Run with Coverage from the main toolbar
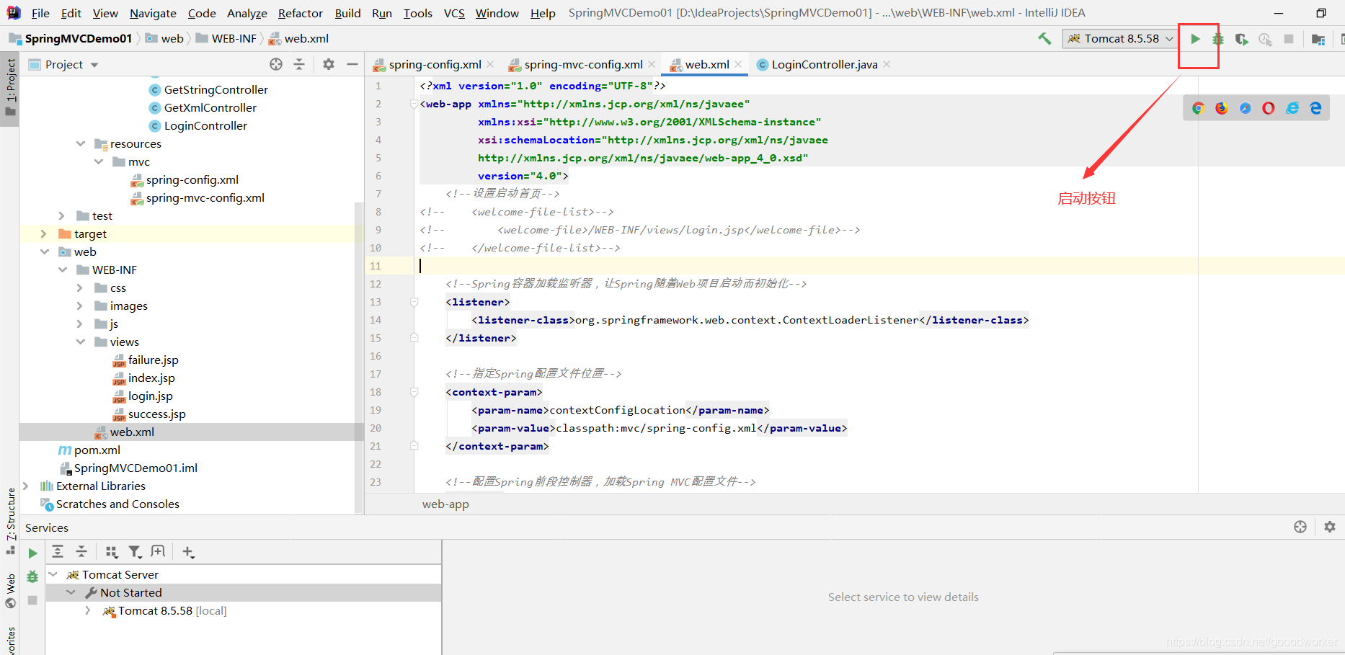The width and height of the screenshot is (1345, 655). click(x=1241, y=39)
